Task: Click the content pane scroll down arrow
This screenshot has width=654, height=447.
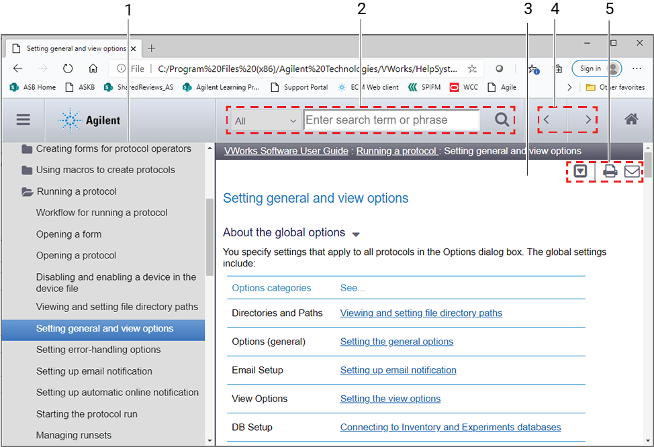Action: click(x=648, y=440)
